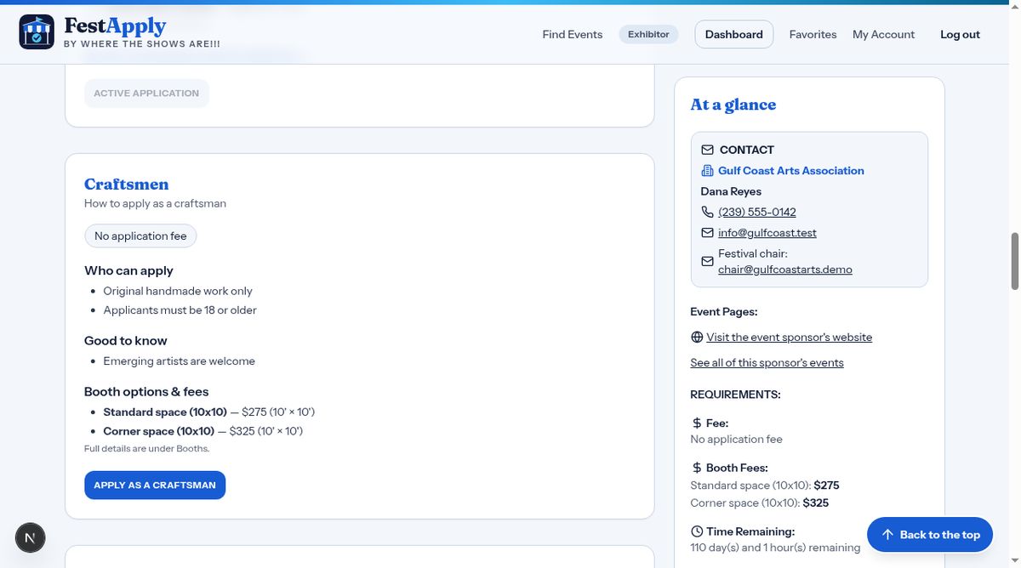
Task: Click the FestApply storefront logo icon
Action: pyautogui.click(x=37, y=32)
